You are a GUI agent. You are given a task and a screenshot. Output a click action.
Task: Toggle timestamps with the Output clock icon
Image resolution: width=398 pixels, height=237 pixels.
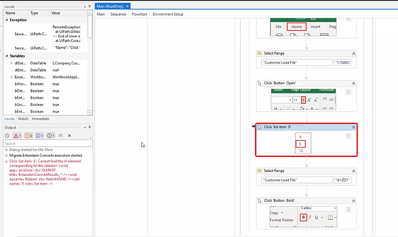coord(7,136)
